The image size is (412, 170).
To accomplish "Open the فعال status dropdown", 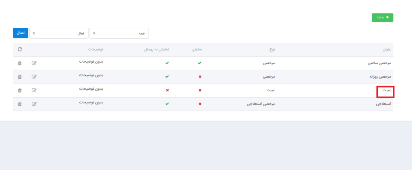I will pyautogui.click(x=59, y=33).
